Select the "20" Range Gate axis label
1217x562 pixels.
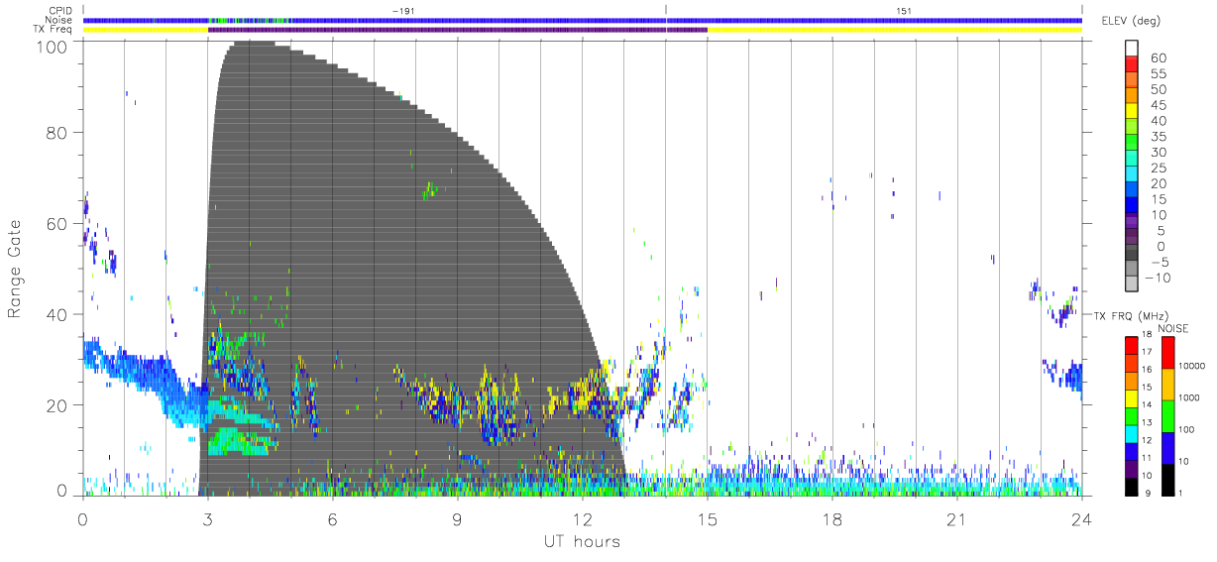point(56,405)
